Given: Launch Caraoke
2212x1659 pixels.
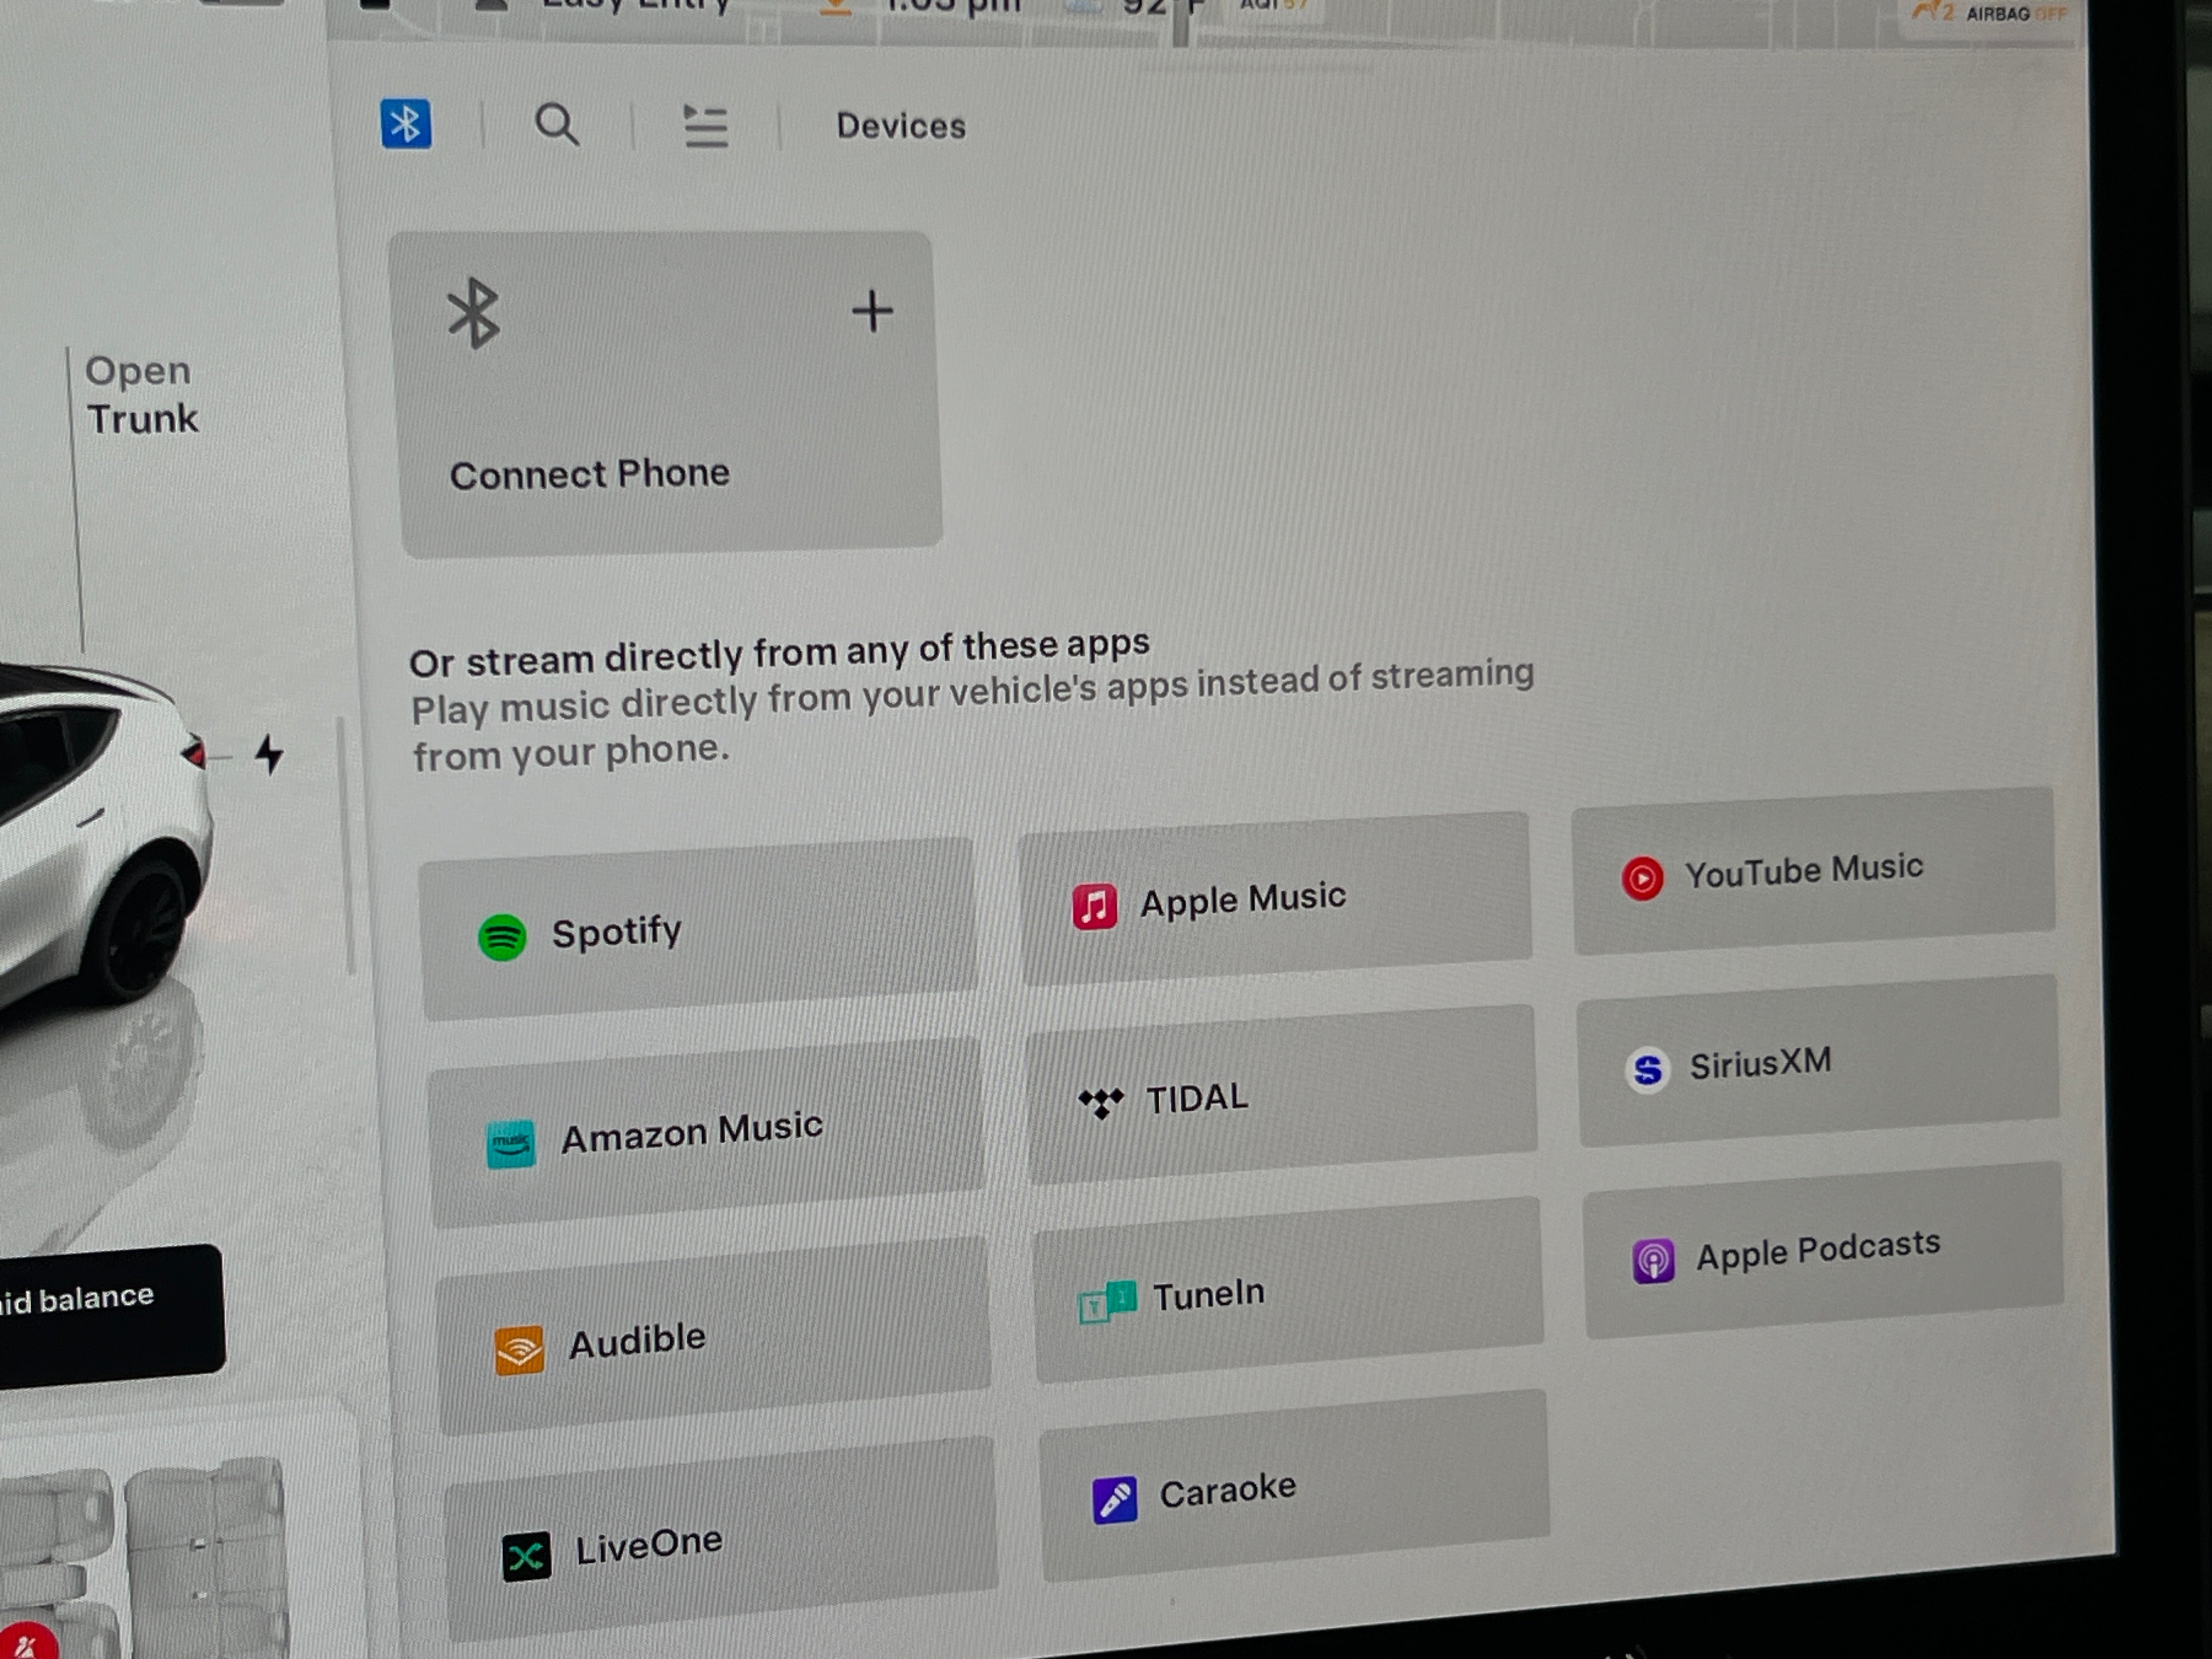Looking at the screenshot, I should [1294, 1485].
